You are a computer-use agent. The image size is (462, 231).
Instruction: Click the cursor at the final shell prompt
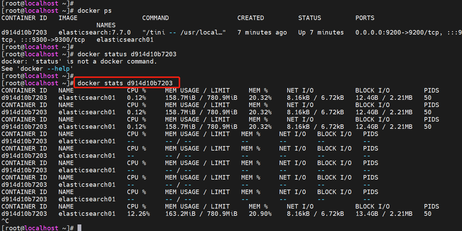(79, 228)
